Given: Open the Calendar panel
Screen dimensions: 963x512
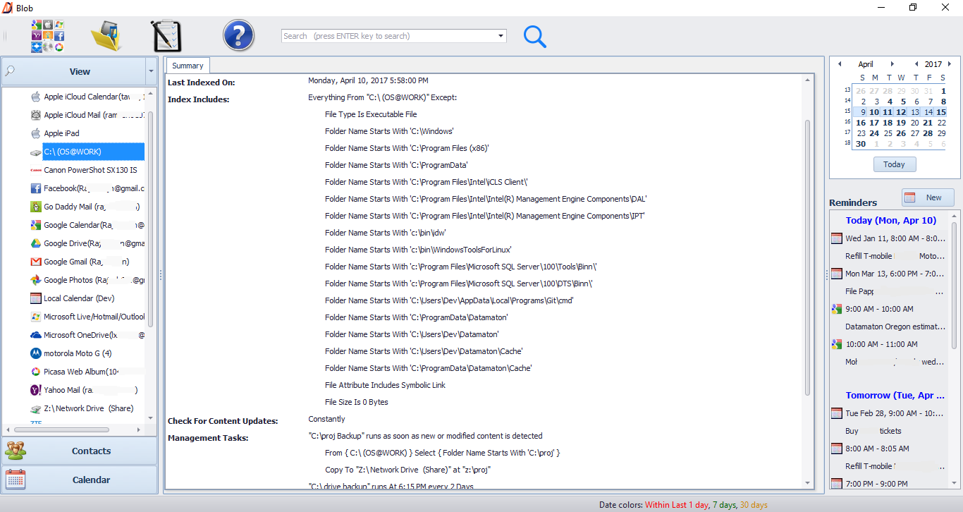Looking at the screenshot, I should coord(80,480).
